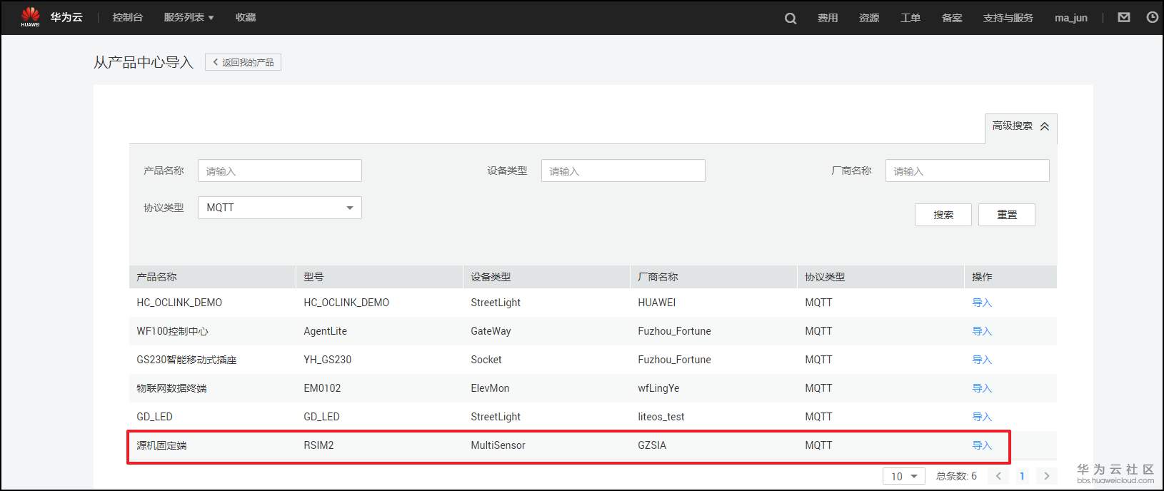Screen dimensions: 1164x491
Task: Open 工单 menu in top bar
Action: [x=910, y=18]
